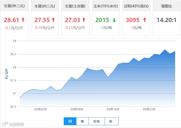This screenshot has width=181, height=128.
Task: Click the 27.5 y-axis label
Action: 13,81
